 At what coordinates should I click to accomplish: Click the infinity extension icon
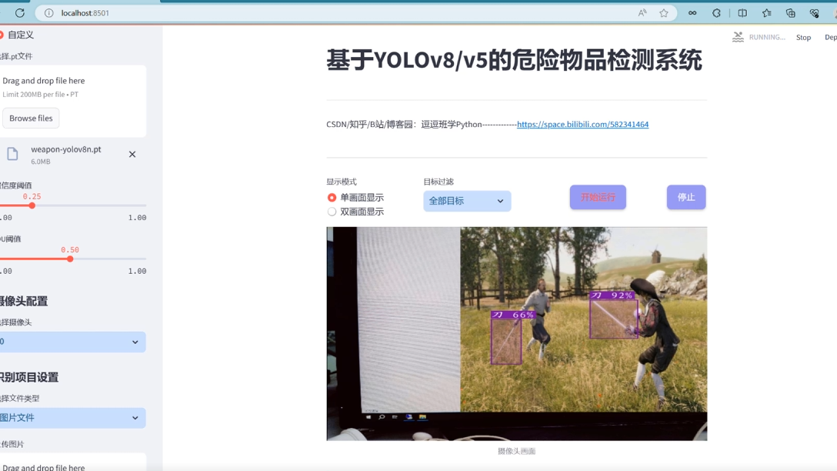coord(692,13)
